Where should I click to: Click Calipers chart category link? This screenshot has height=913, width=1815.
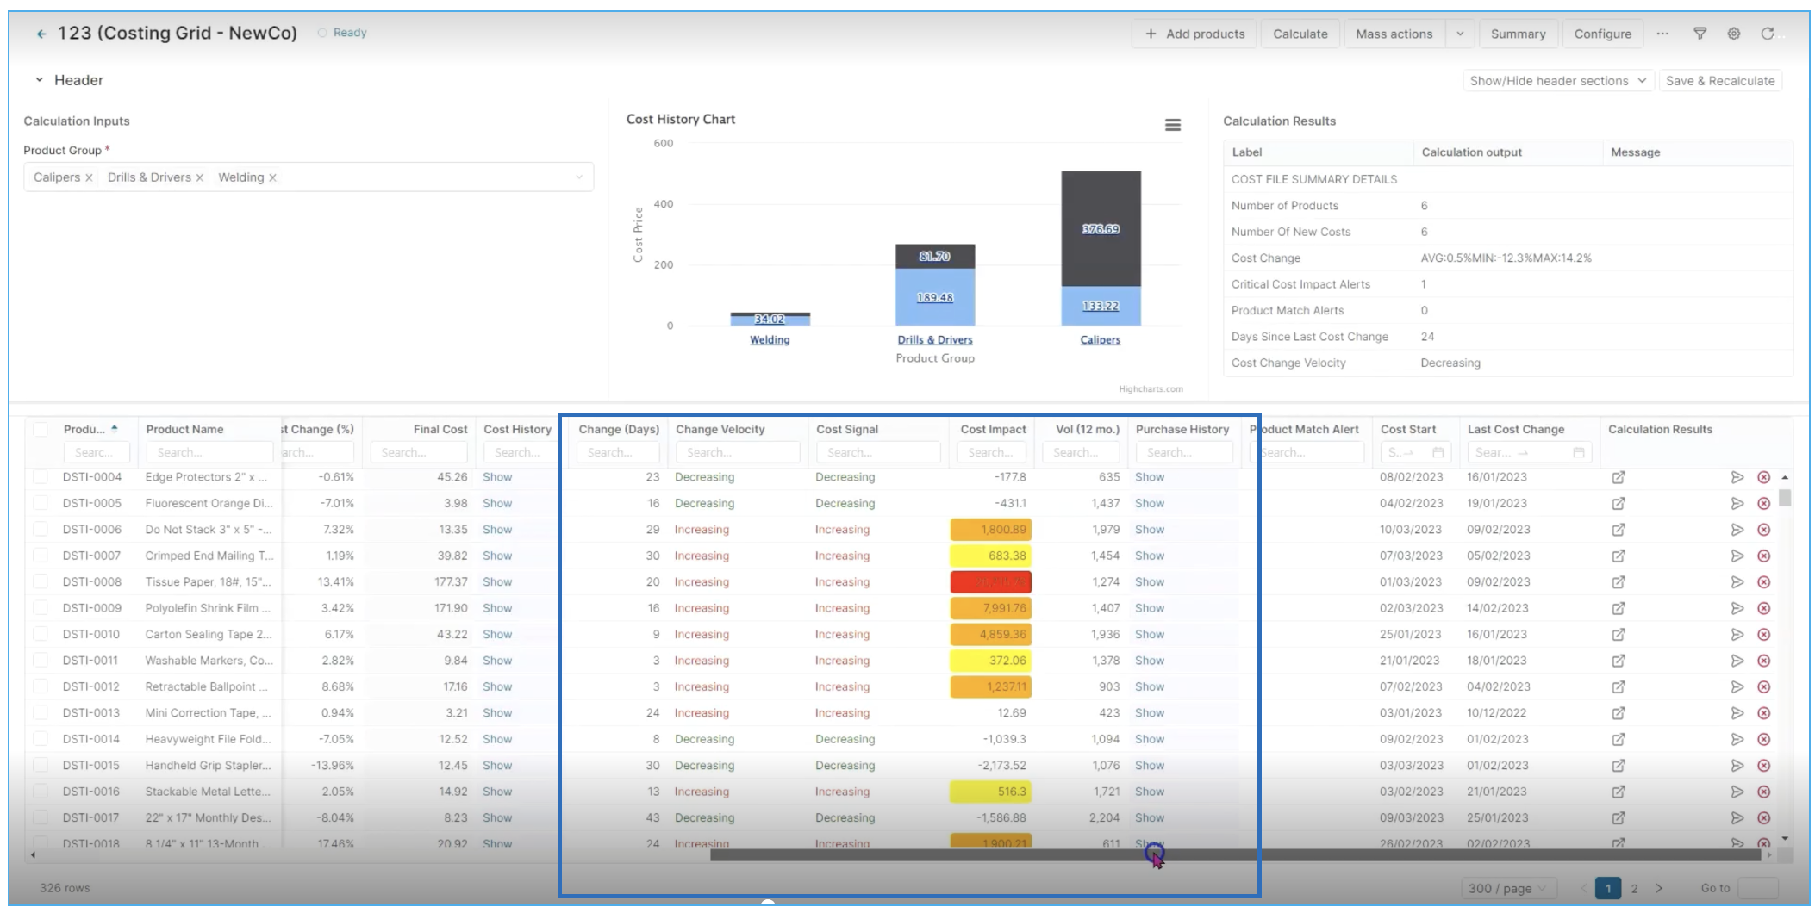(x=1101, y=340)
